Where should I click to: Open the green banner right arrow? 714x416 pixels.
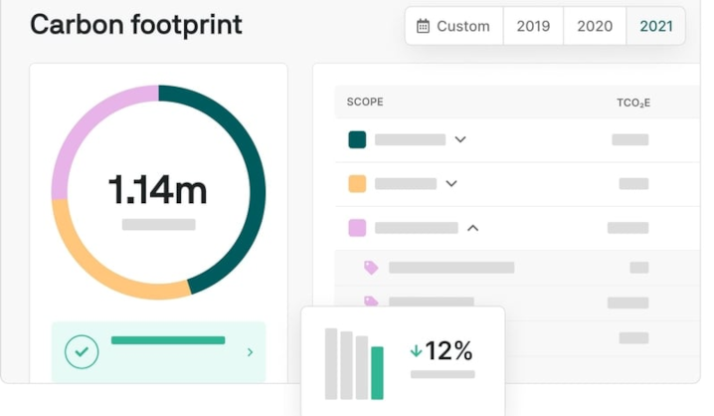click(x=250, y=352)
